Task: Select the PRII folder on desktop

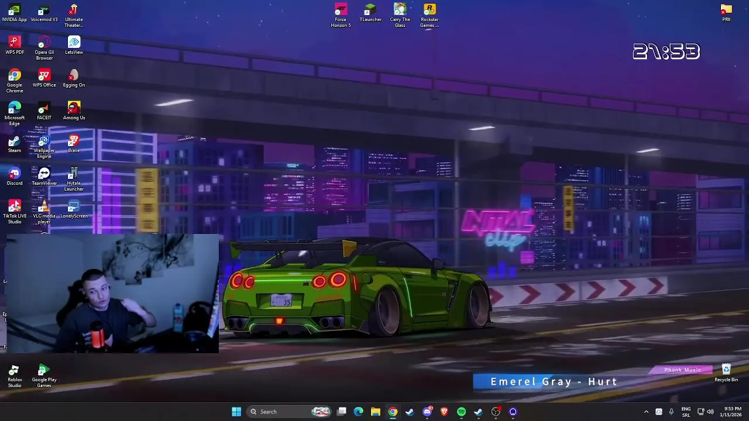Action: click(726, 13)
